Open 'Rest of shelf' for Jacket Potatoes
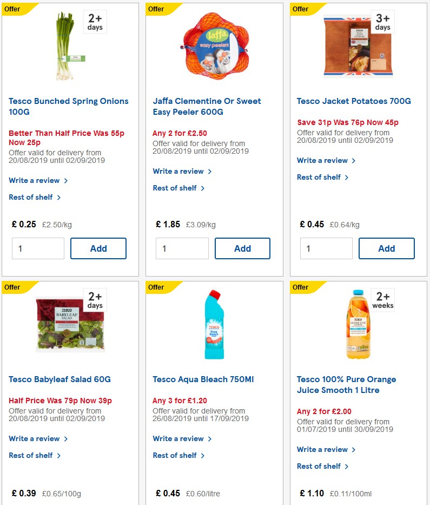Viewport: 430px width, 505px height. (x=319, y=177)
